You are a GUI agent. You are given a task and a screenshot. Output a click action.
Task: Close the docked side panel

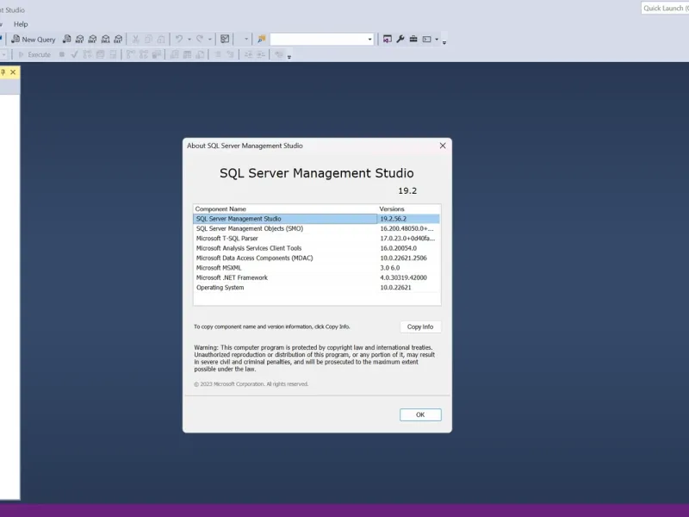point(13,72)
